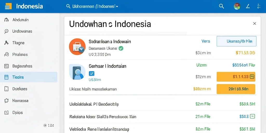Click the document icon beside Dusktaes
Image resolution: width=266 pixels, height=133 pixels.
click(x=6, y=89)
